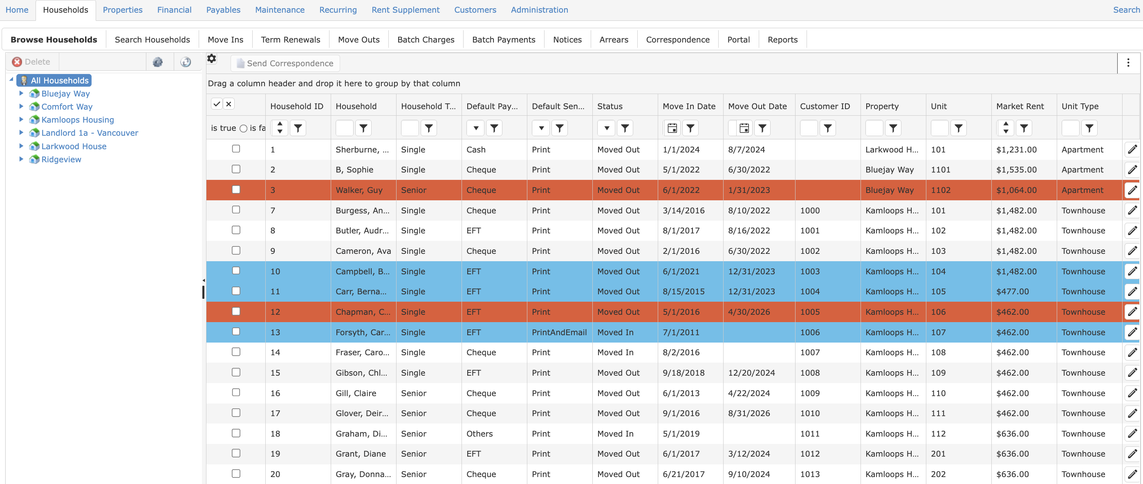Expand the Ridgeview tree node

(x=21, y=159)
